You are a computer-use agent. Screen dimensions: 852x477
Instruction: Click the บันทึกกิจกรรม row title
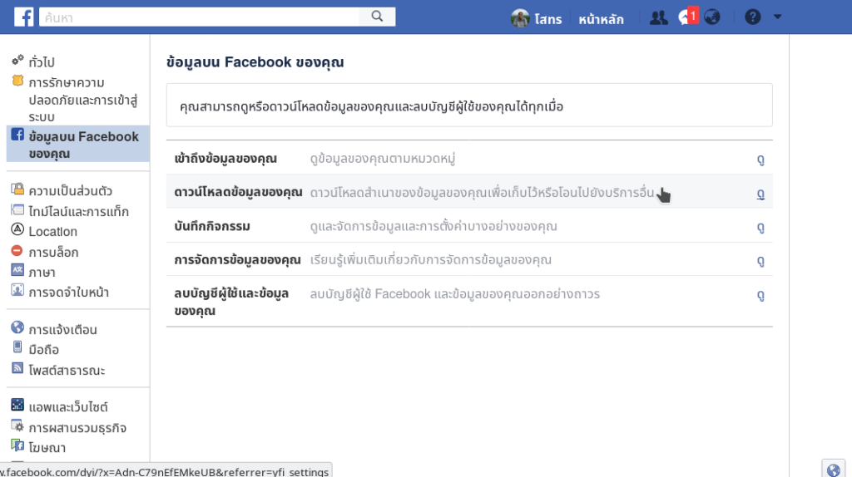[212, 226]
